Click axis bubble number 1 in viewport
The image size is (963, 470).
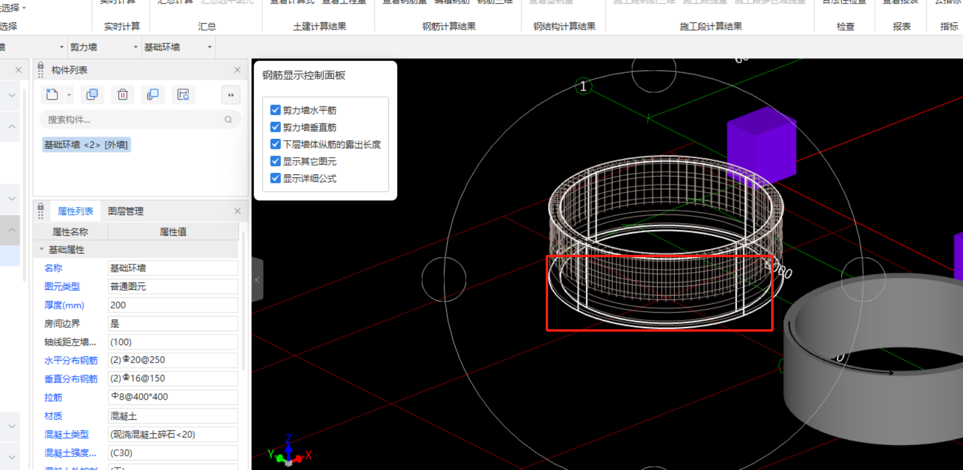(583, 86)
